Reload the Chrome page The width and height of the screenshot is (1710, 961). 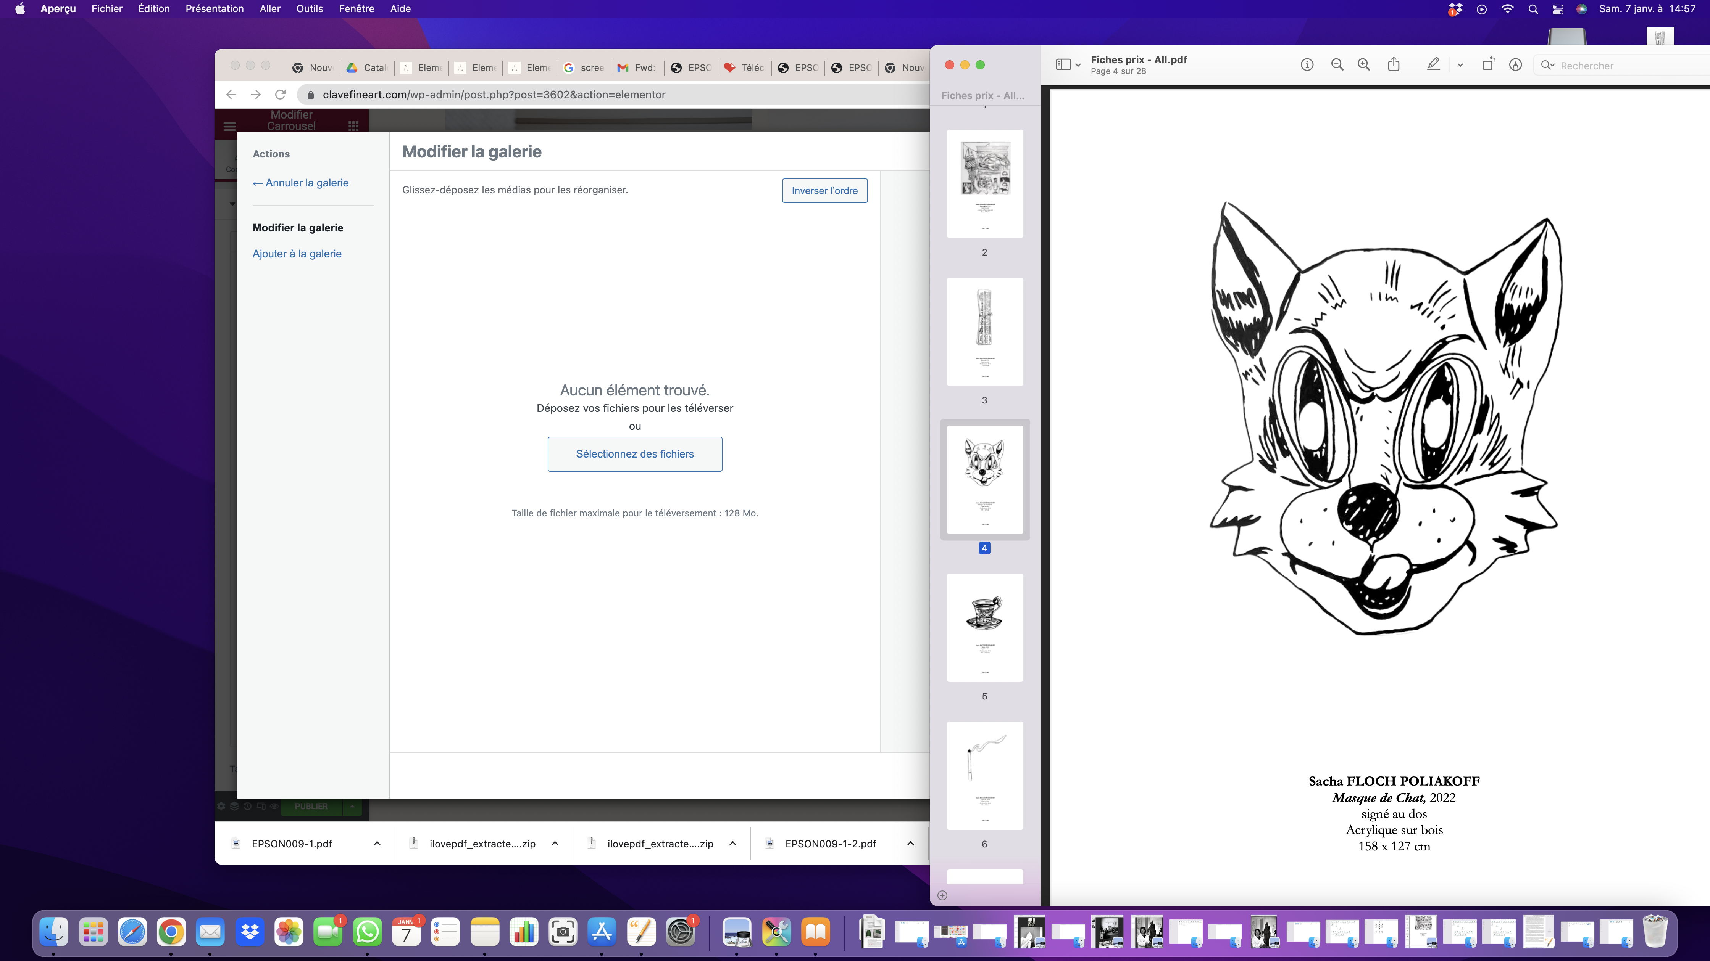280,94
